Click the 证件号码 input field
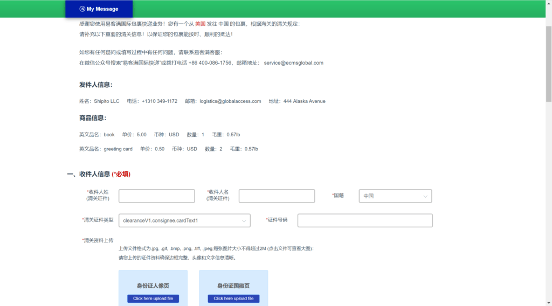The image size is (552, 306). [365, 220]
